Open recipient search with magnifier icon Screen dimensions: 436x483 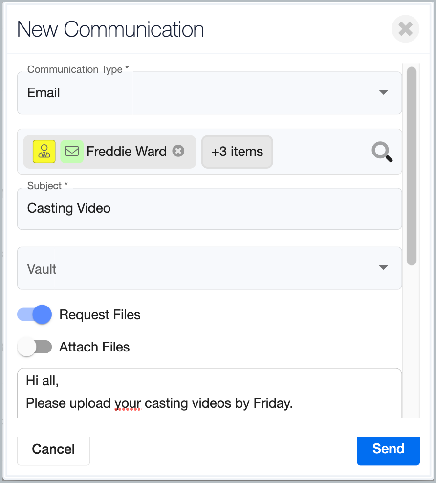click(382, 152)
